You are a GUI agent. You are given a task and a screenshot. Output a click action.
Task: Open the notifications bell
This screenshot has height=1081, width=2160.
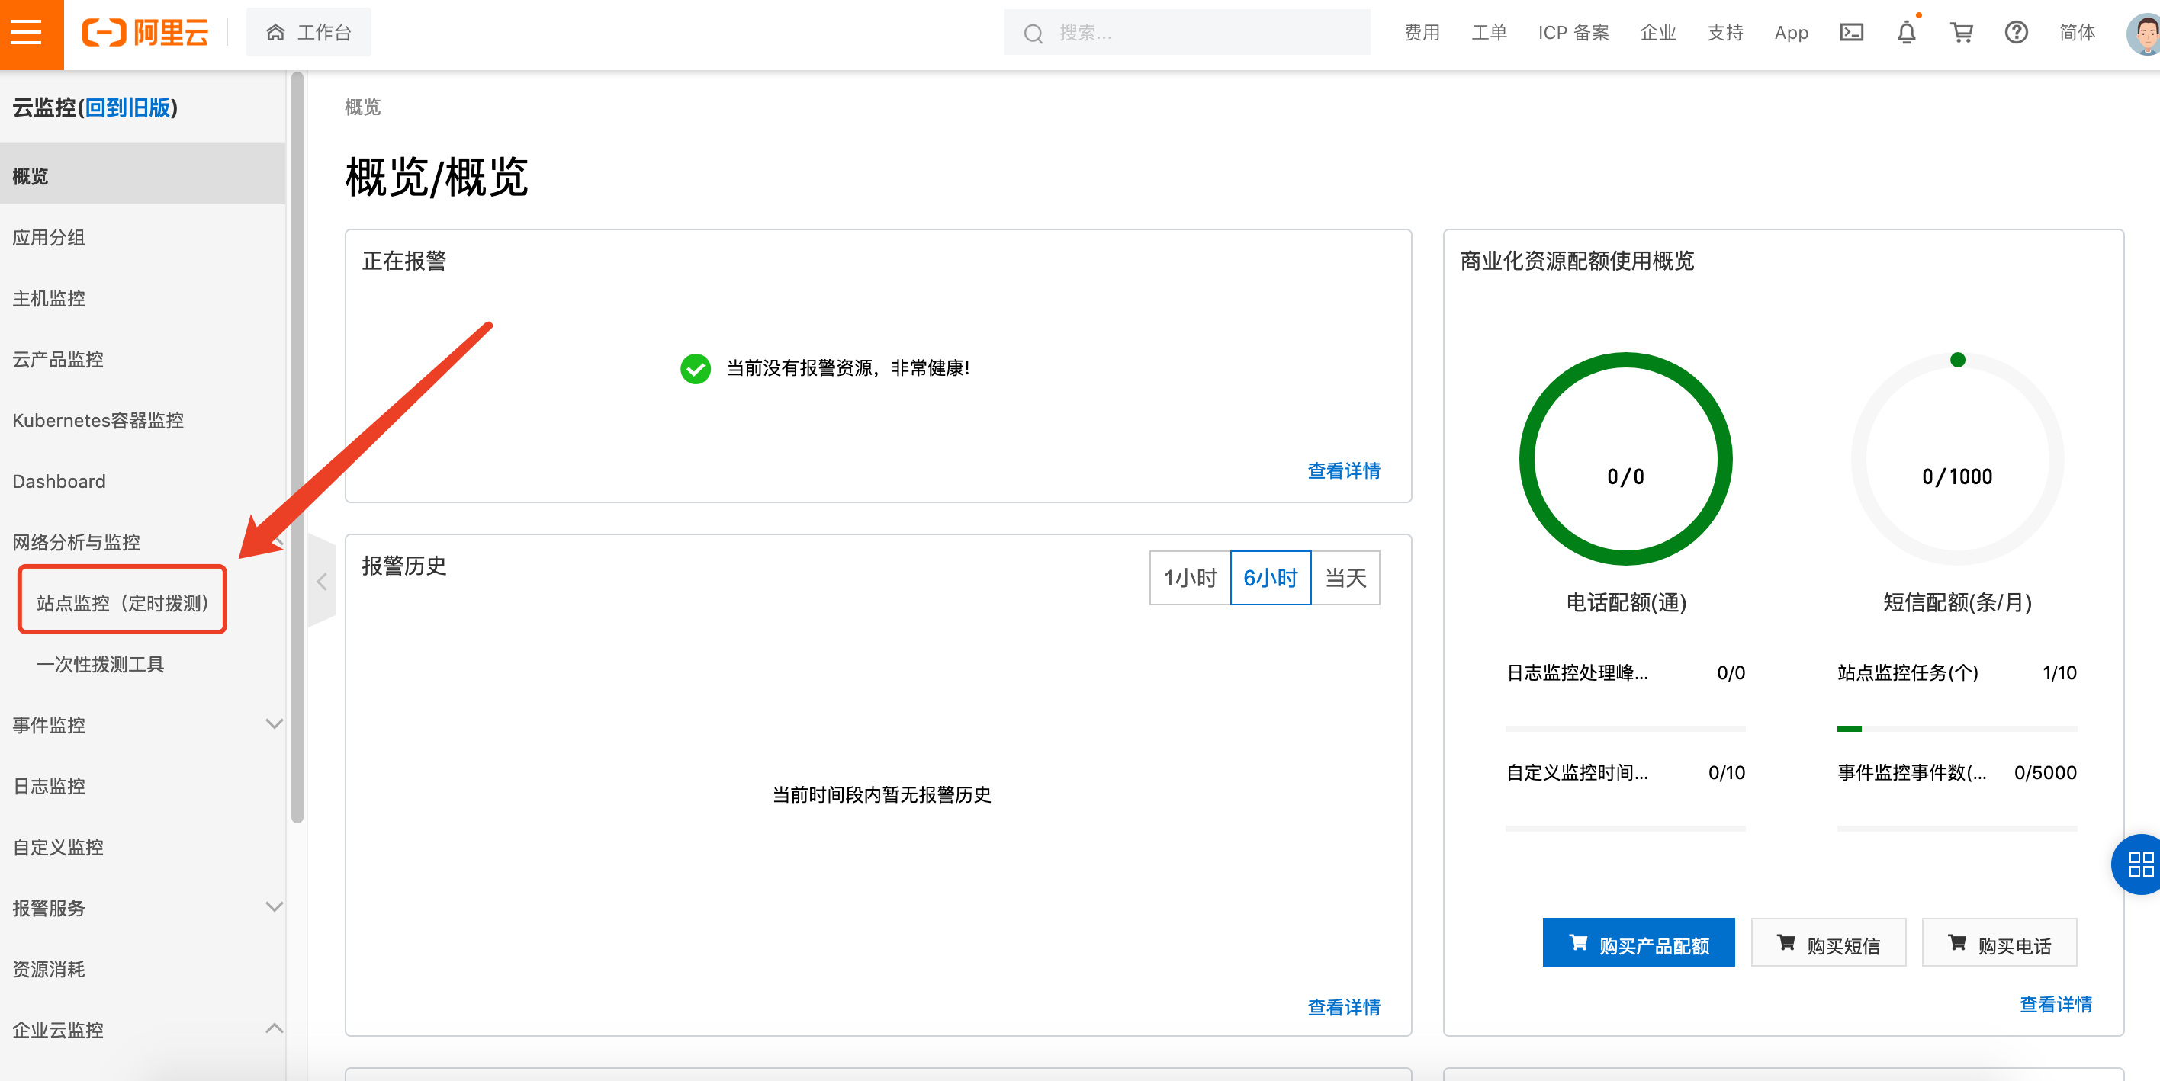coord(1906,33)
